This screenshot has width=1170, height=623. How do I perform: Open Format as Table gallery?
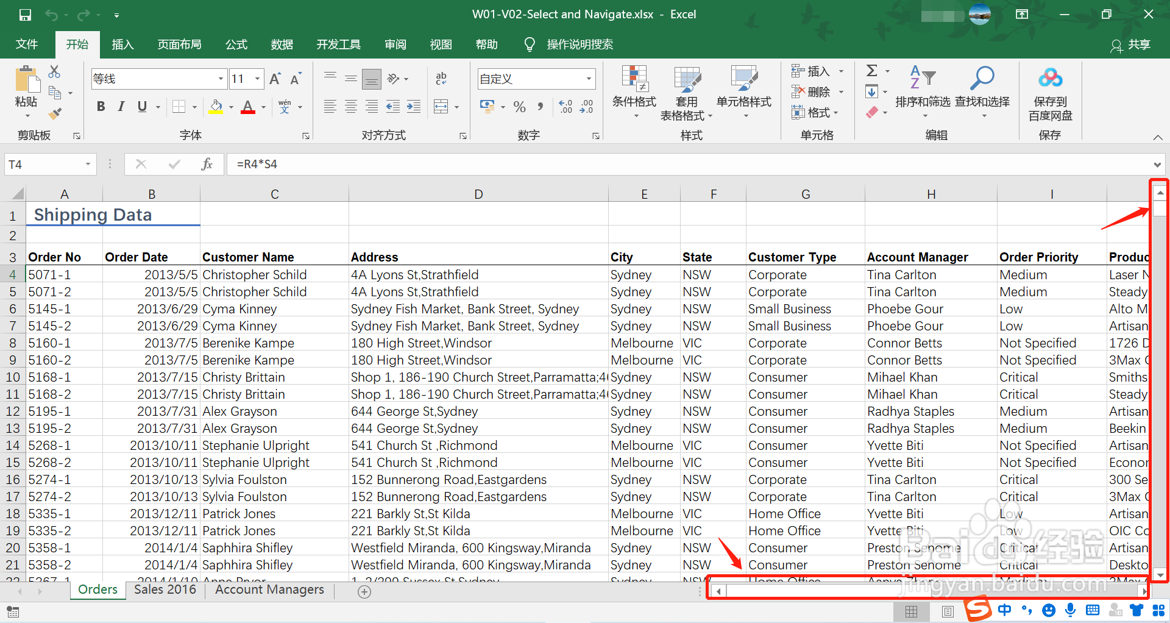[x=687, y=93]
